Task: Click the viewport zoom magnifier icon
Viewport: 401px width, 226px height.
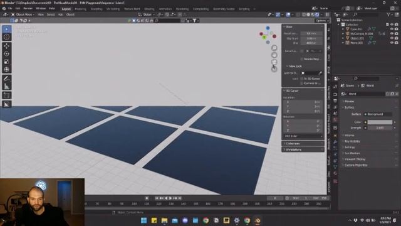Action: 274,48
